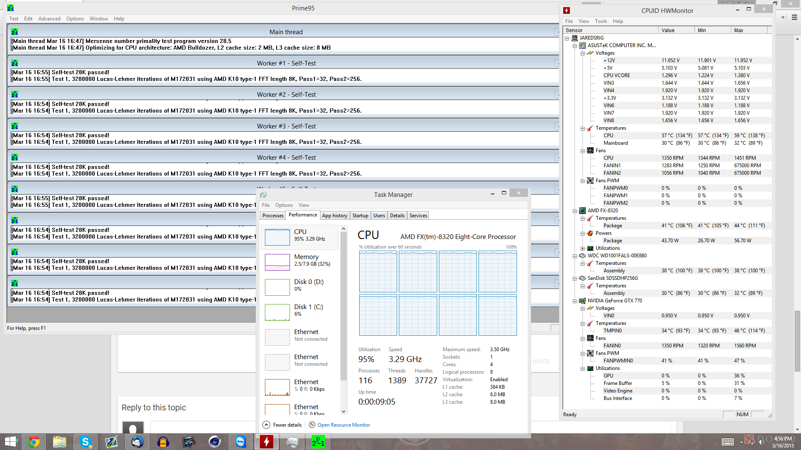Click the Open Resource Monitor icon
The height and width of the screenshot is (450, 801).
pos(312,425)
